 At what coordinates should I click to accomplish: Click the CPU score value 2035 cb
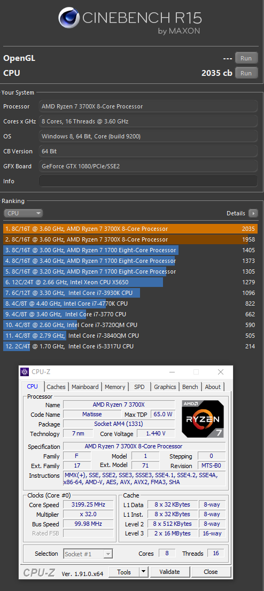(x=217, y=73)
